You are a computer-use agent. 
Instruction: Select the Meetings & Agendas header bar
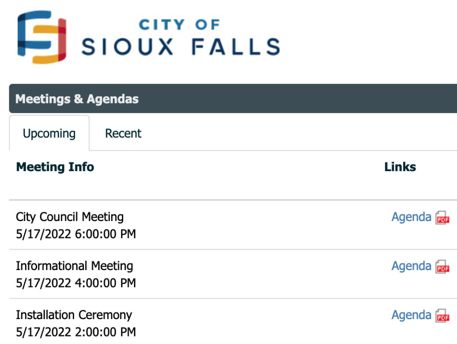pyautogui.click(x=233, y=98)
